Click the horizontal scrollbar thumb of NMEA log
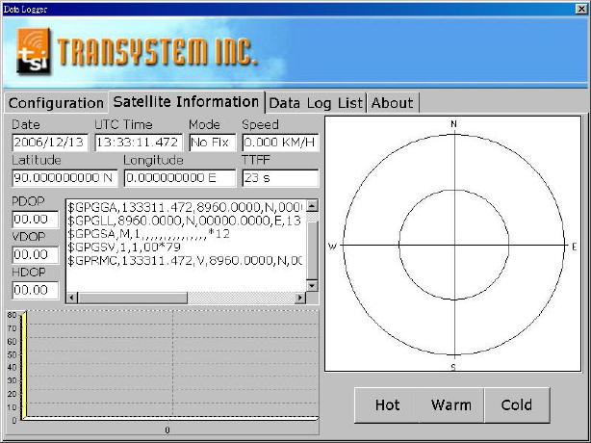Viewport: 591px width, 443px height. [132, 298]
